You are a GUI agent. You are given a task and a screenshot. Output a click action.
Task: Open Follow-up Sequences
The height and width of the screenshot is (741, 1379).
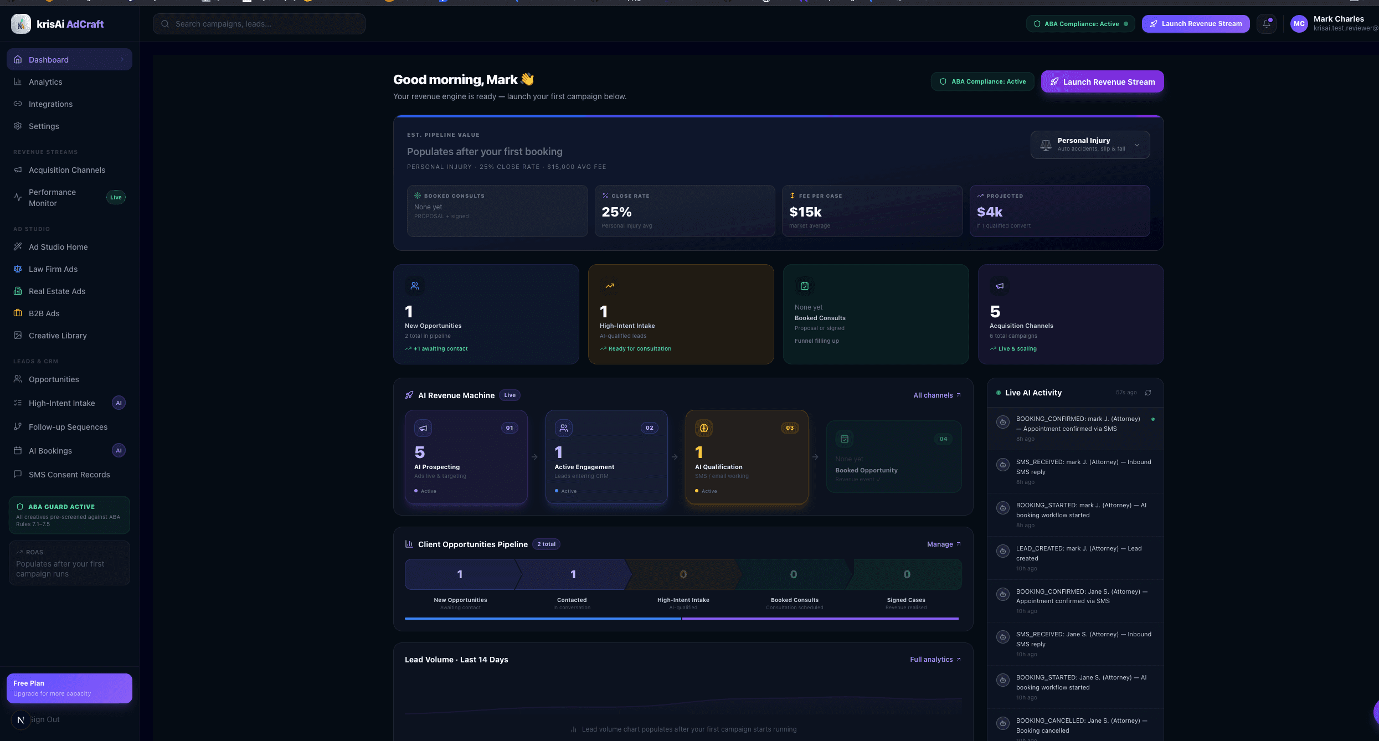click(69, 427)
